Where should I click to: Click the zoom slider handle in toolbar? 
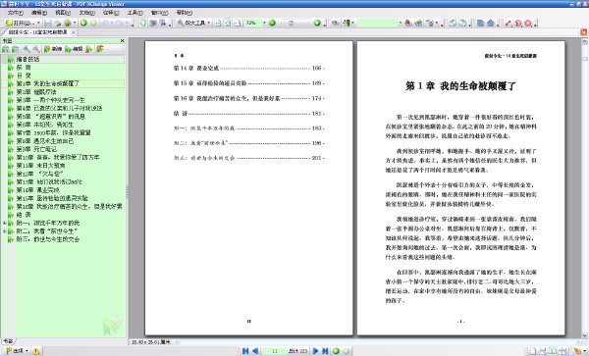[291, 23]
